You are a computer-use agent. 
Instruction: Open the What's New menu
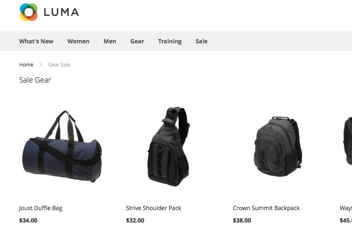(36, 41)
